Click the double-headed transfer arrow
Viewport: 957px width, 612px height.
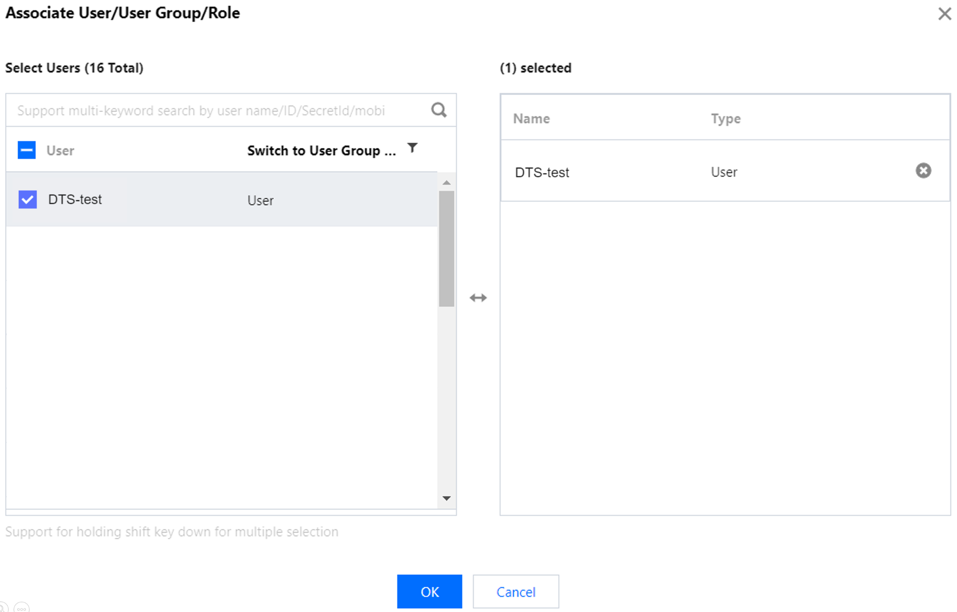[478, 298]
